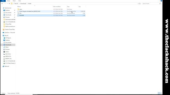Select the static folder
170x95 pixels.
(21, 9)
